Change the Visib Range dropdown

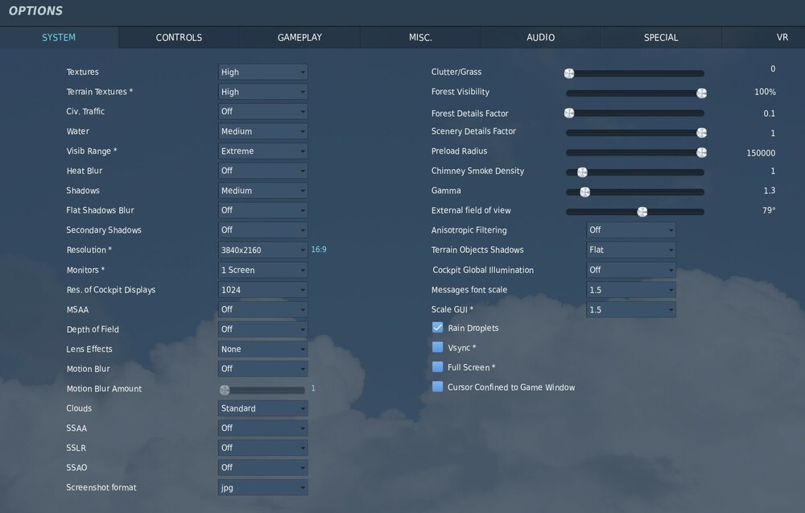pos(263,151)
